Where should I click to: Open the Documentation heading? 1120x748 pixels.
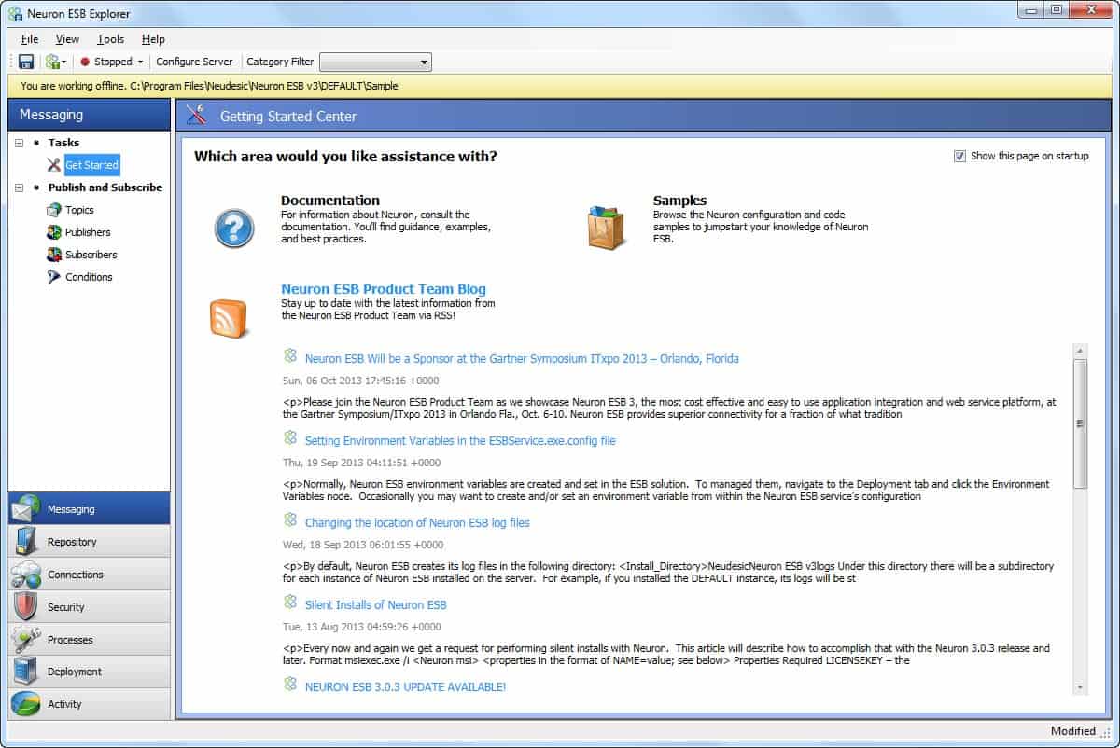[x=330, y=201]
